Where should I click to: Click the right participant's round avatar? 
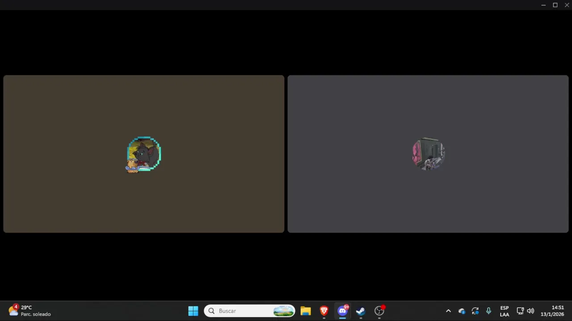[x=428, y=154]
